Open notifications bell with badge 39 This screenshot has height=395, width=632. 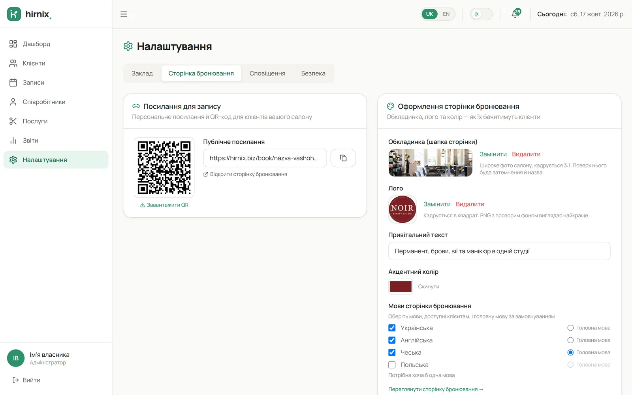pyautogui.click(x=515, y=14)
